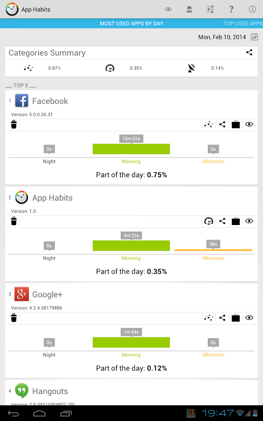This screenshot has height=421, width=263.
Task: Uninstall Facebook using its trash icon
Action: tap(14, 124)
